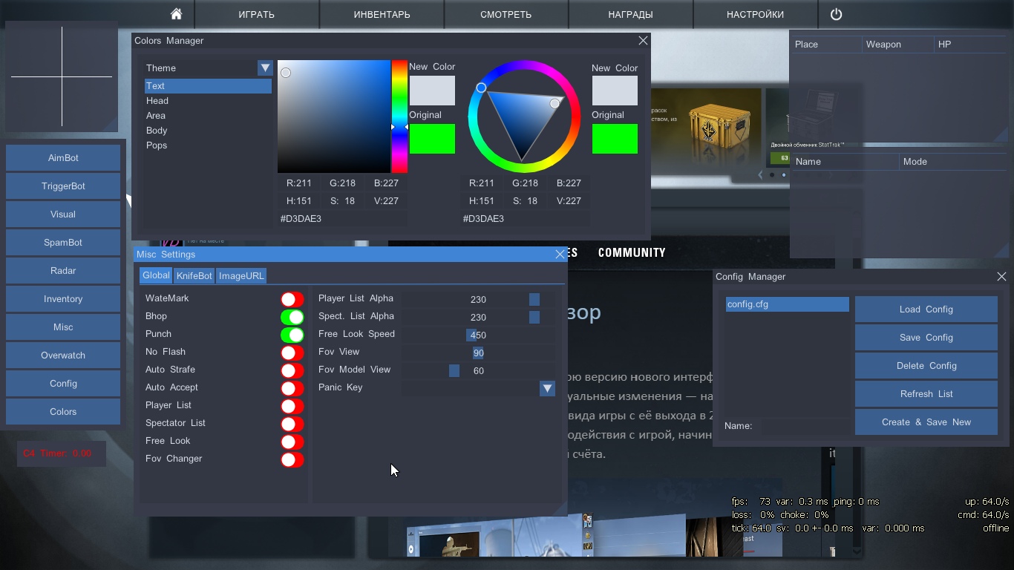Switch to the KnifeBot tab

click(194, 275)
